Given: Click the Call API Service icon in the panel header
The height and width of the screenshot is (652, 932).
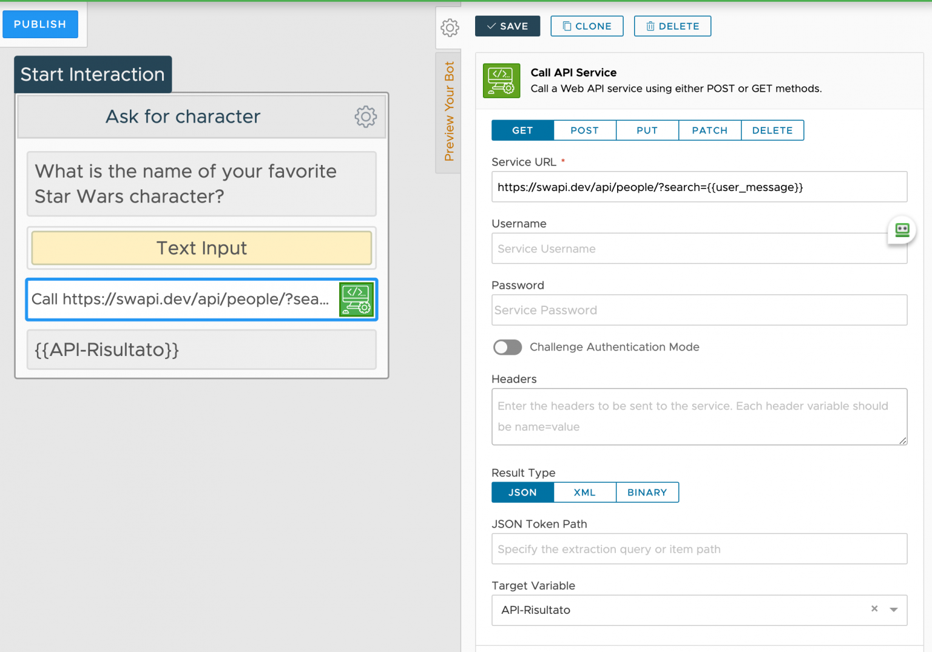Looking at the screenshot, I should click(x=501, y=80).
